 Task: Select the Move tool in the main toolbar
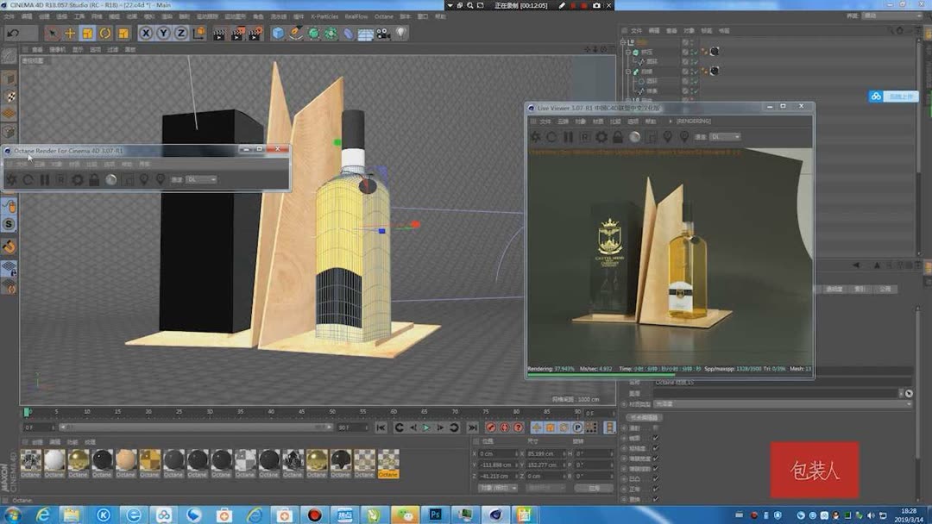pos(70,34)
